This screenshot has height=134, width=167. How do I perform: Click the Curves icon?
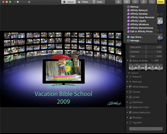130,92
